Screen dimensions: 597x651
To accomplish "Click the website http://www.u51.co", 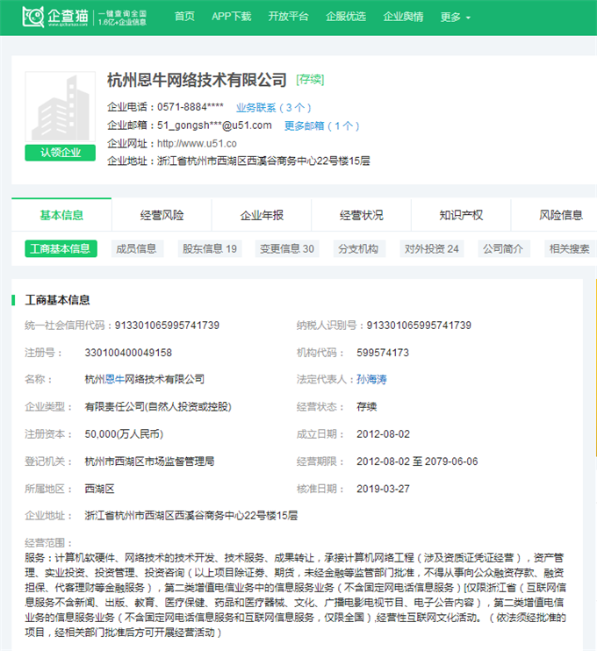I will point(197,144).
